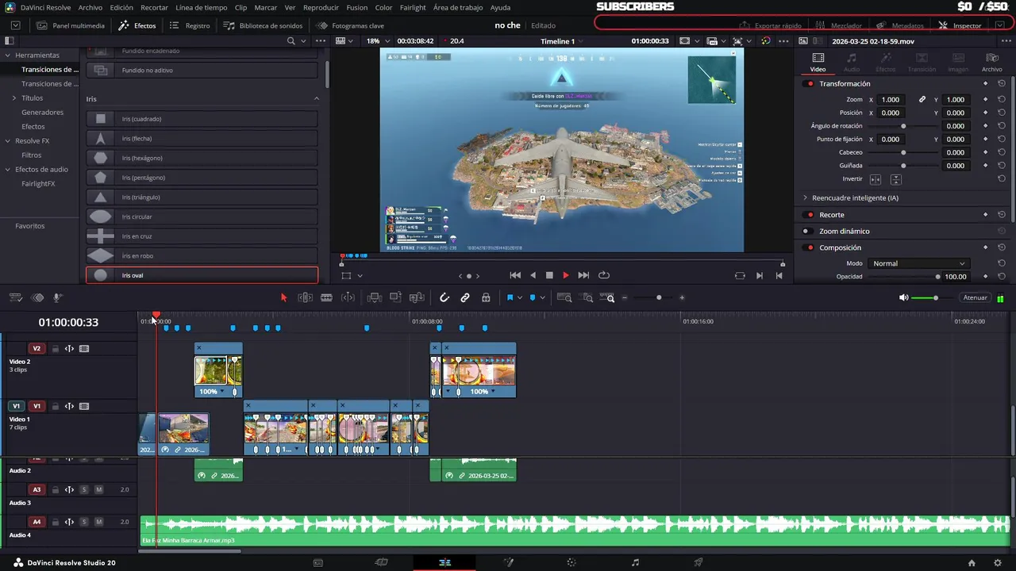
Task: Toggle linked selection chain icon
Action: [465, 297]
